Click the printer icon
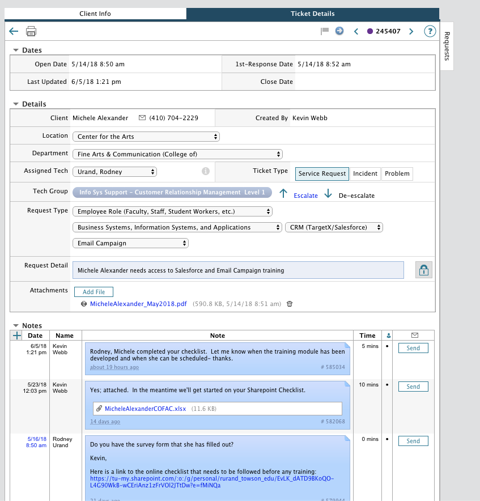 [31, 31]
